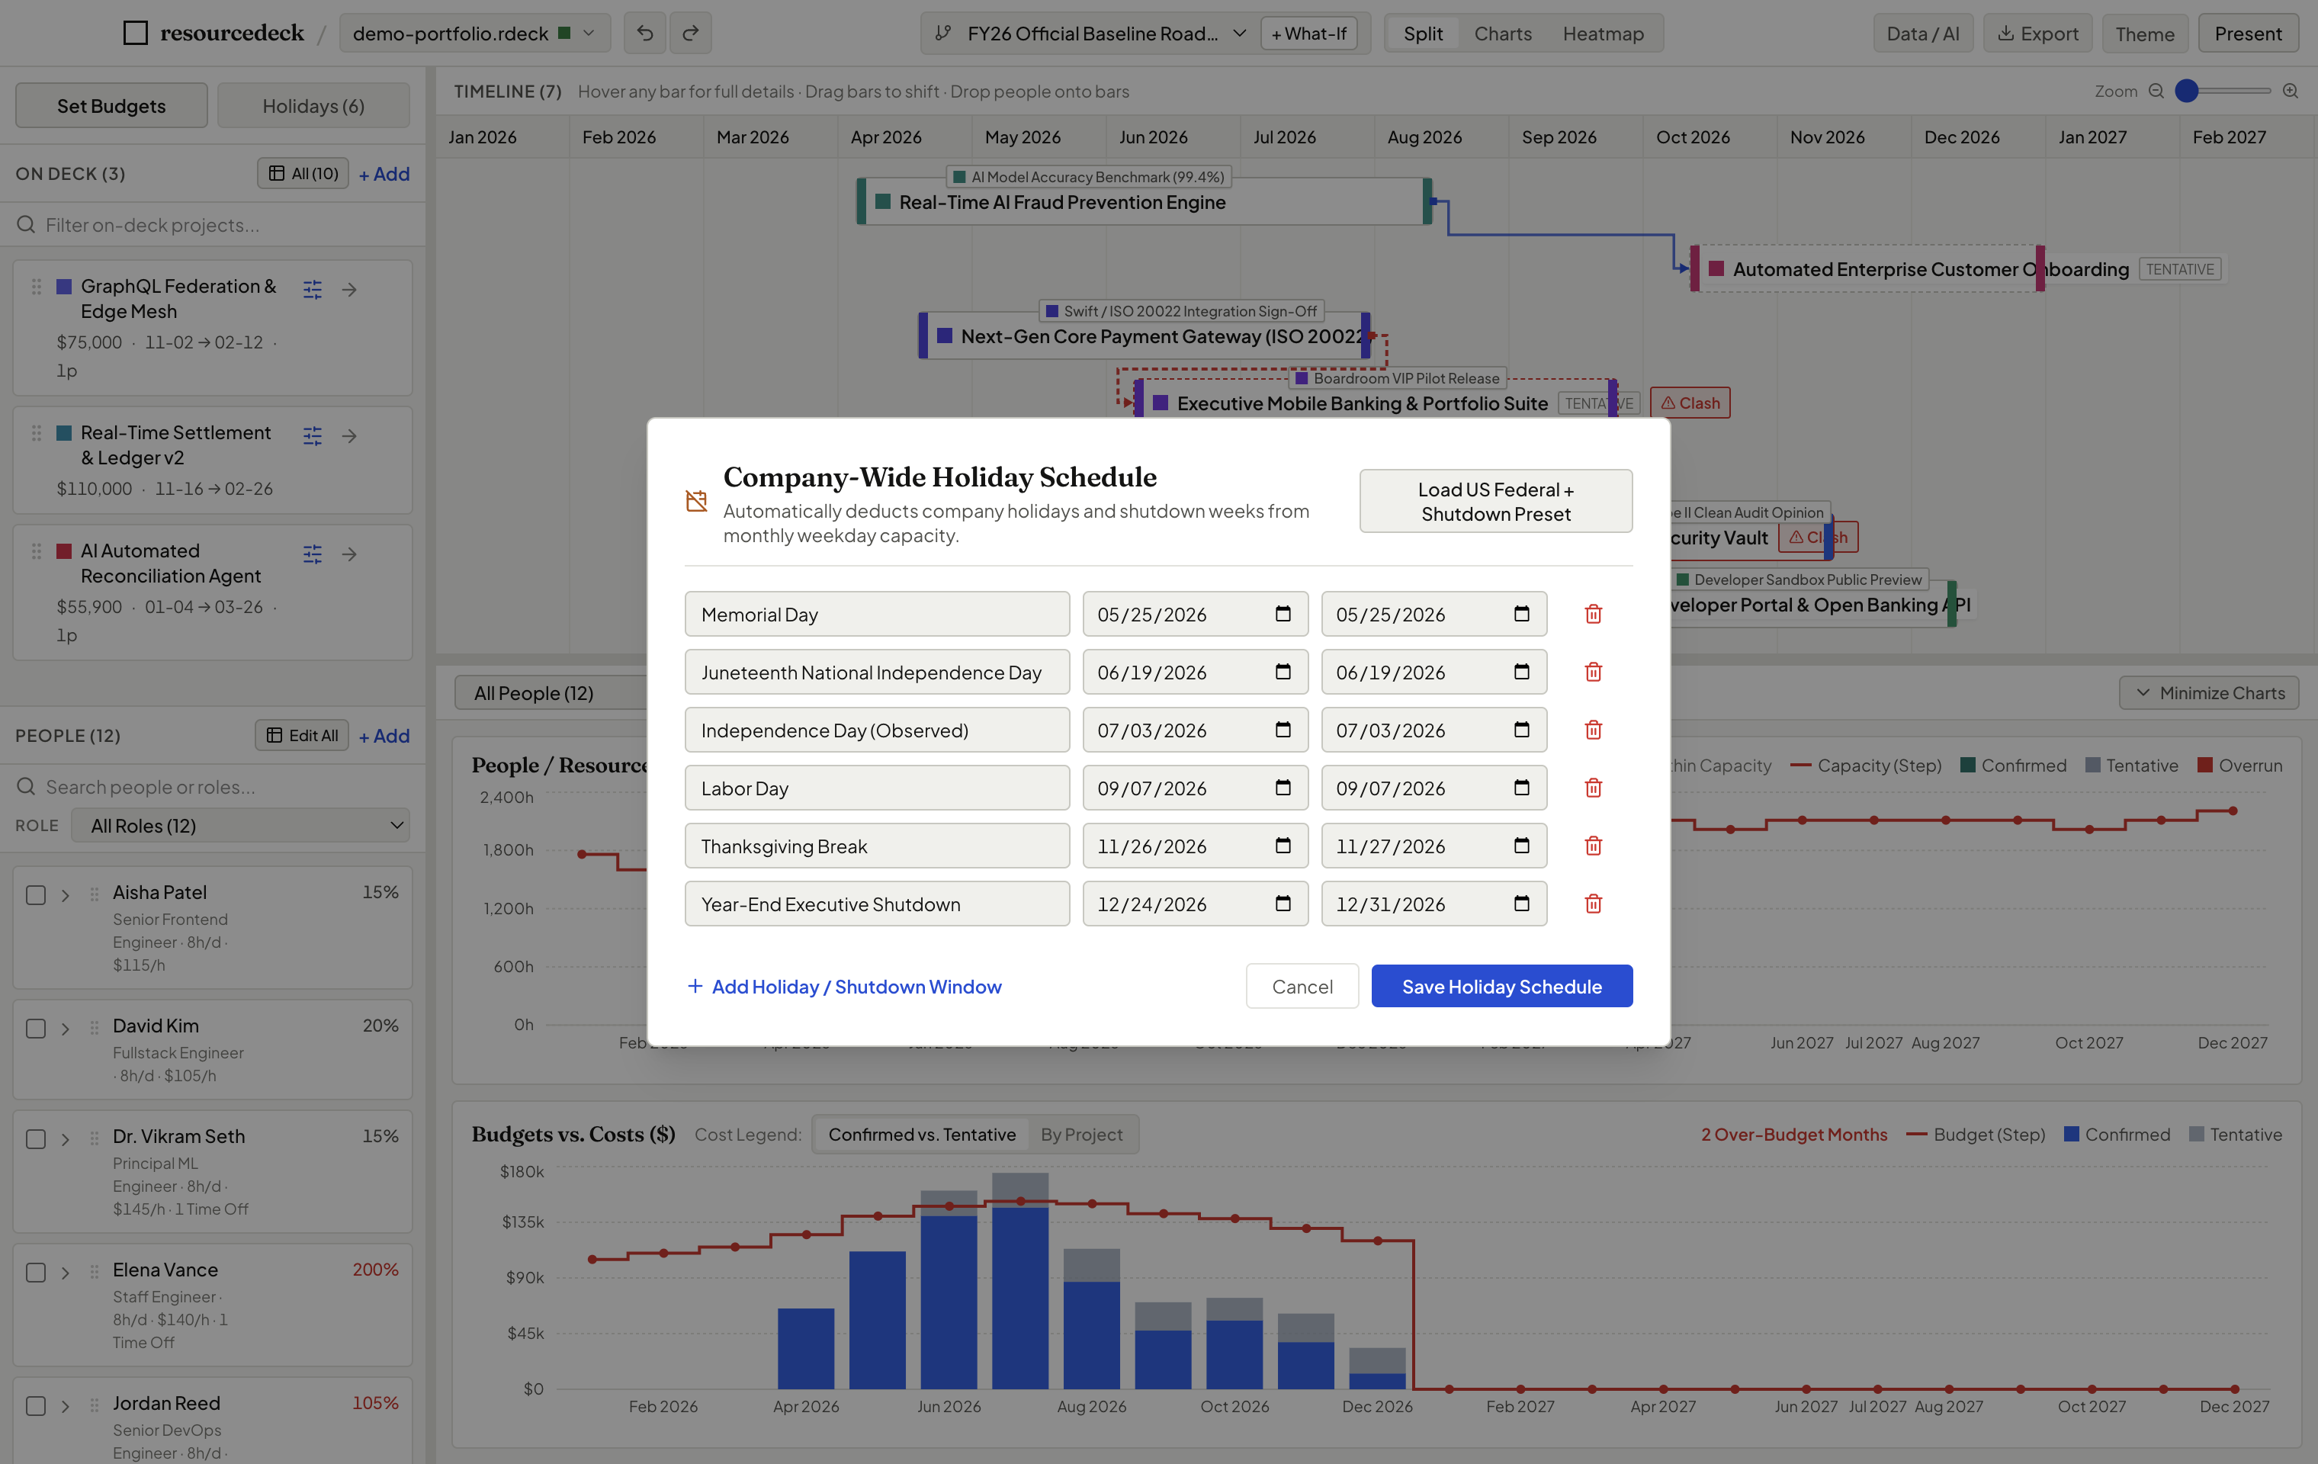Open settings sliders for GraphQL Federation project
2318x1464 pixels.
pos(313,289)
